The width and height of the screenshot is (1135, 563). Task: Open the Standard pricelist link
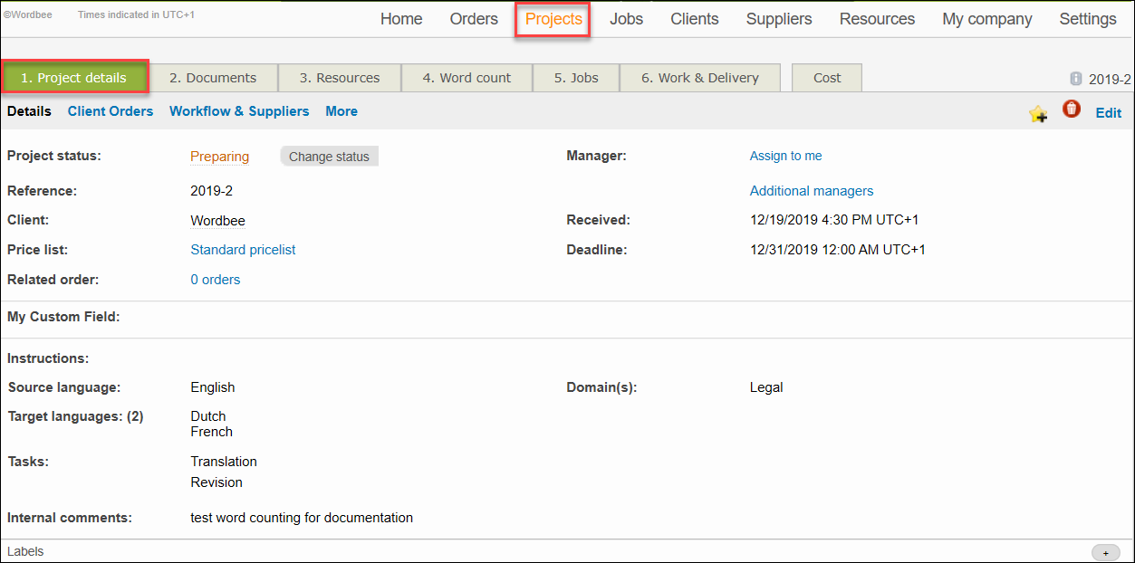(x=243, y=249)
